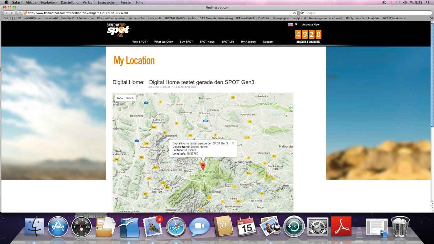Image resolution: width=434 pixels, height=244 pixels.
Task: Open the Trash in the dock
Action: pyautogui.click(x=400, y=227)
